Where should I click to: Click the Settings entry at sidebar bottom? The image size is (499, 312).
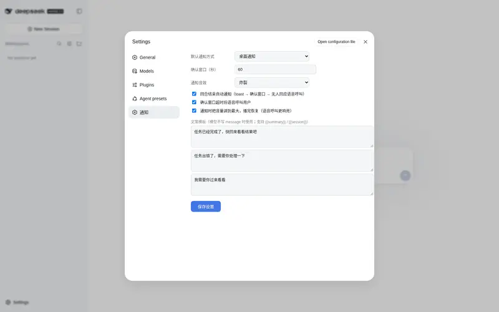(x=17, y=302)
